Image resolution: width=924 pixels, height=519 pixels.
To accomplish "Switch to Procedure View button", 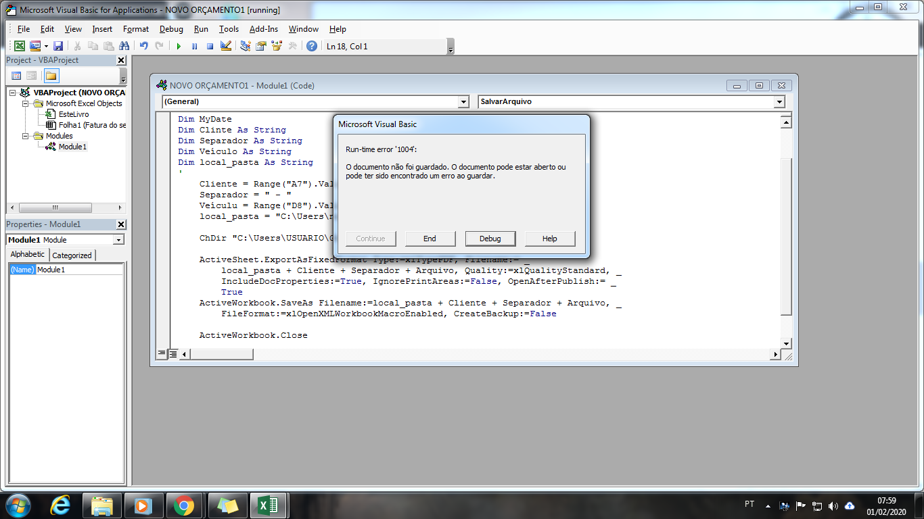I will point(162,353).
